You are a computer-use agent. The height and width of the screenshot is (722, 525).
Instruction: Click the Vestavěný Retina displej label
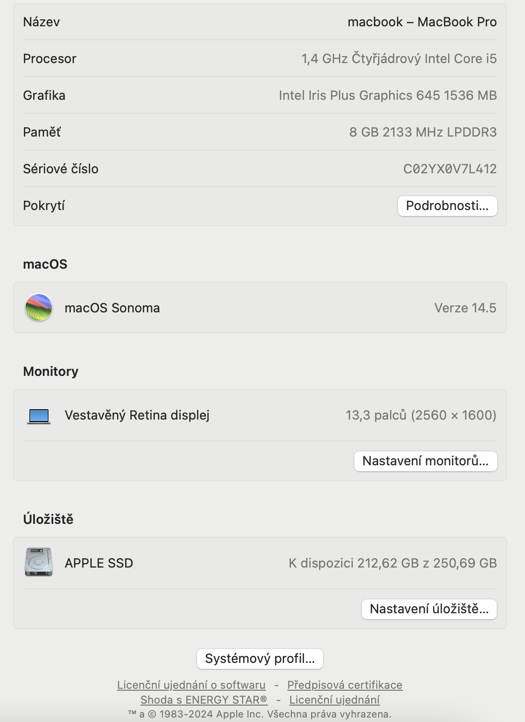click(x=137, y=416)
